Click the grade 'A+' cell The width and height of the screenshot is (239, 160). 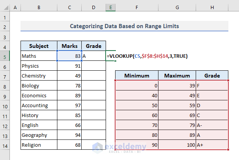click(x=212, y=145)
